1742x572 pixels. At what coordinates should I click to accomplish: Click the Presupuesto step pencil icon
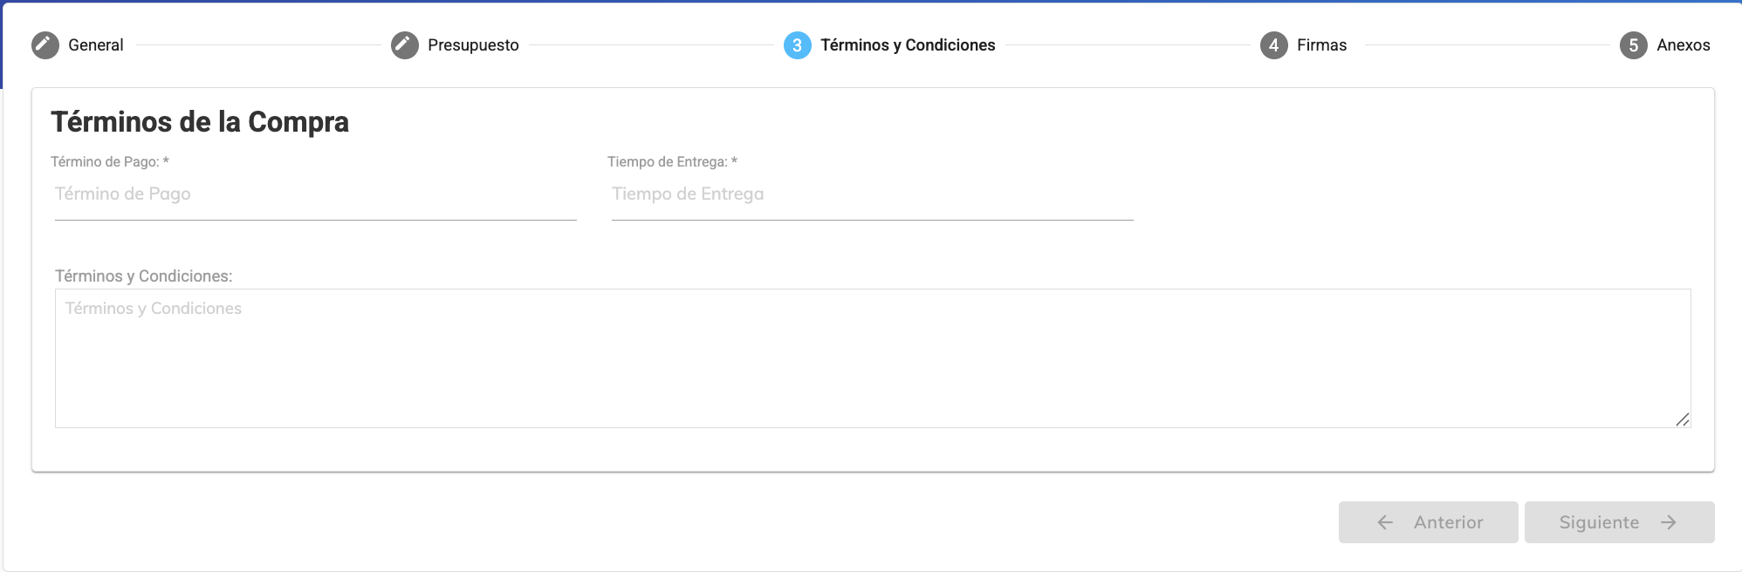tap(405, 45)
